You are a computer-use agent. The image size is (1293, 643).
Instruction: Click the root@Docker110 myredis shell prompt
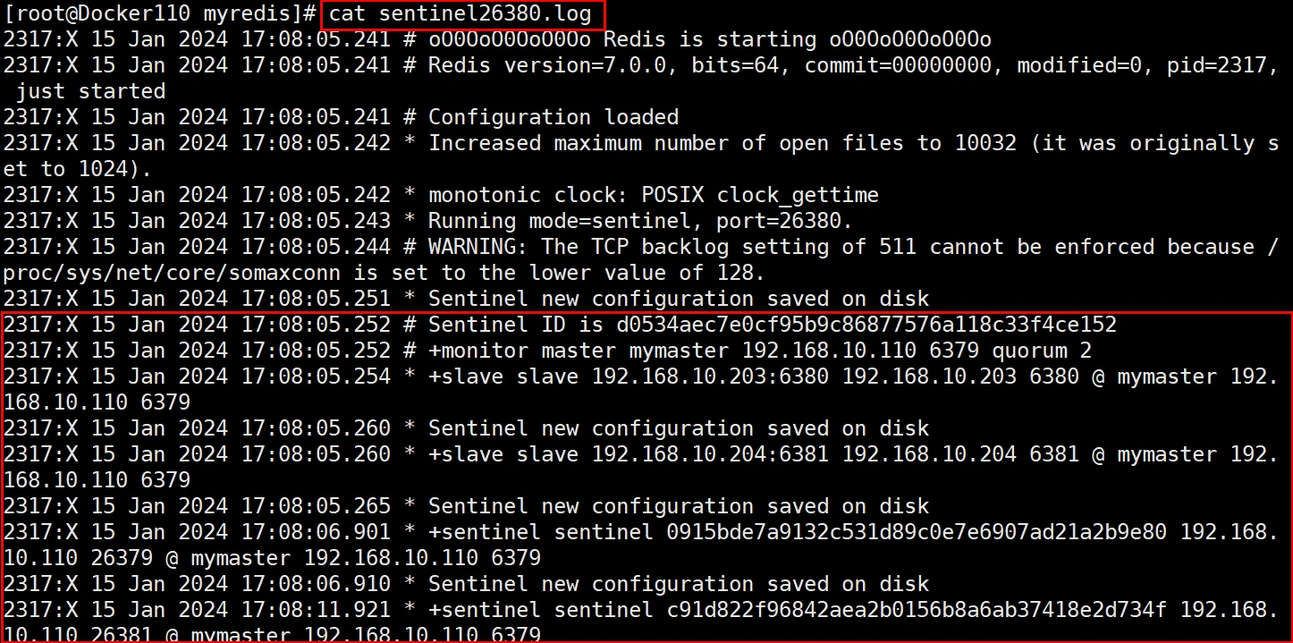[x=160, y=14]
